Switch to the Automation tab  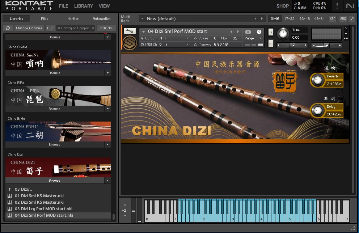[102, 19]
